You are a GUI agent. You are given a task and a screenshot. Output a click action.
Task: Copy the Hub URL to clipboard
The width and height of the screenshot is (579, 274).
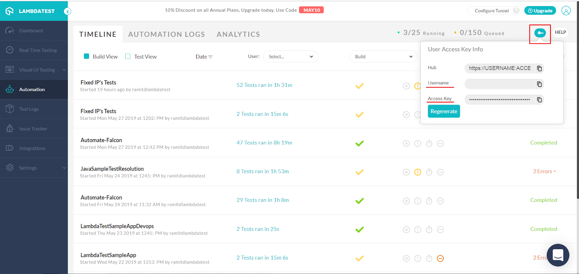click(539, 68)
